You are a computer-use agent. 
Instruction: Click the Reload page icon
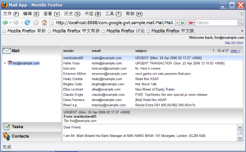[27, 23]
